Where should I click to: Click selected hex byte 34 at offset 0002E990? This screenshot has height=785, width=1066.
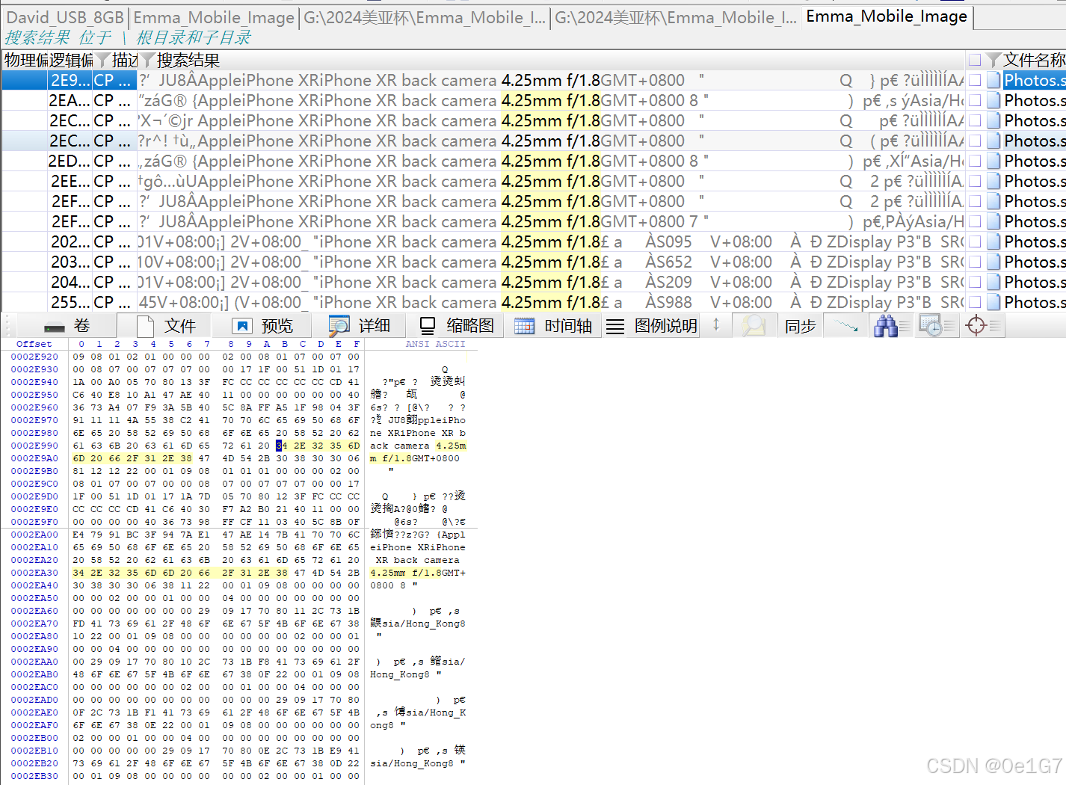pyautogui.click(x=281, y=446)
